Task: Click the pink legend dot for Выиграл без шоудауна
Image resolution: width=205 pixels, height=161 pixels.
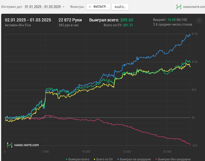Action: (156, 160)
